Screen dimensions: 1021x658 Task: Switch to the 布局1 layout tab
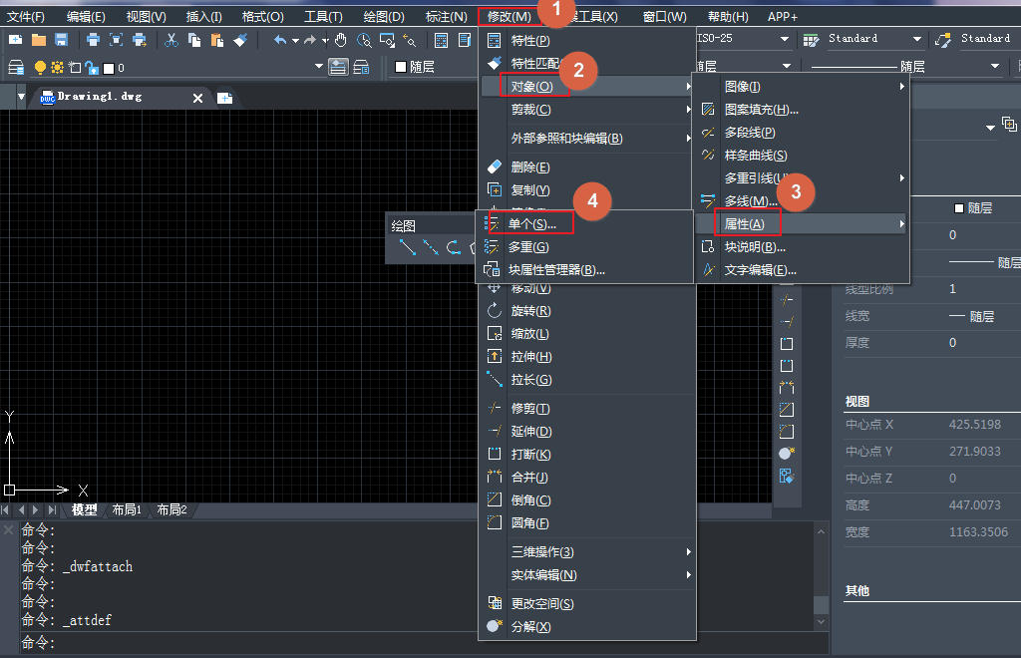pyautogui.click(x=127, y=509)
